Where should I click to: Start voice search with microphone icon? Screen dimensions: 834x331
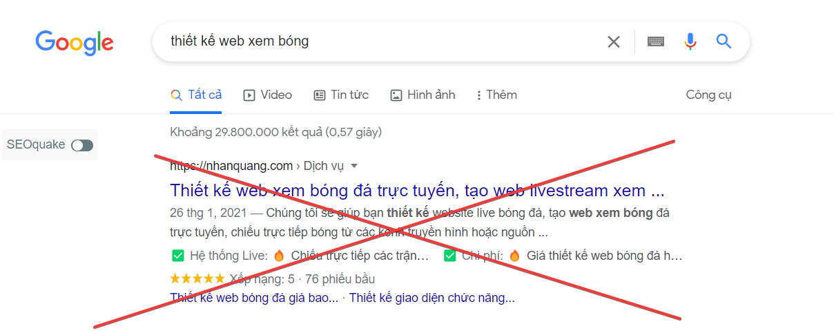point(690,41)
